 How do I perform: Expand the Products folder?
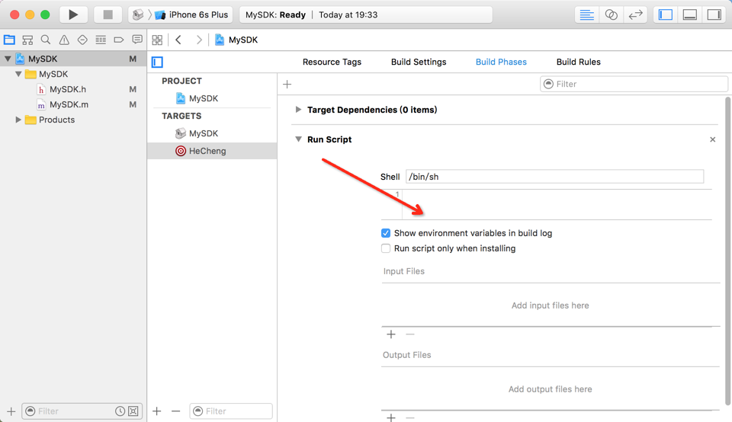point(18,120)
